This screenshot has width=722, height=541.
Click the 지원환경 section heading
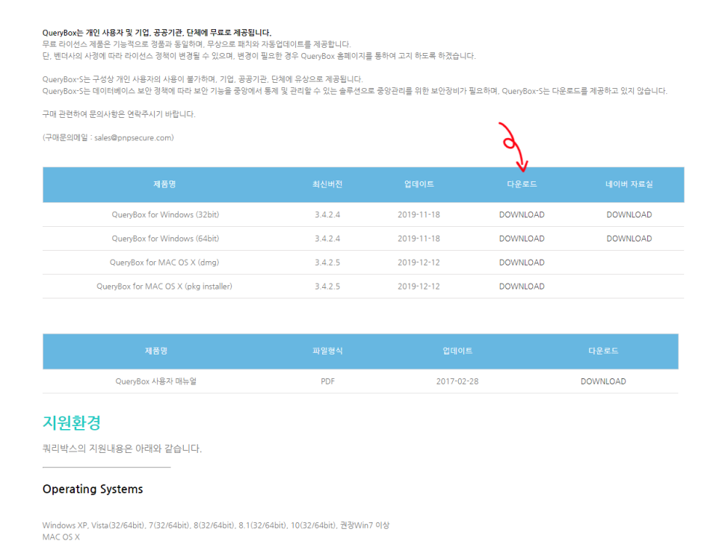71,422
